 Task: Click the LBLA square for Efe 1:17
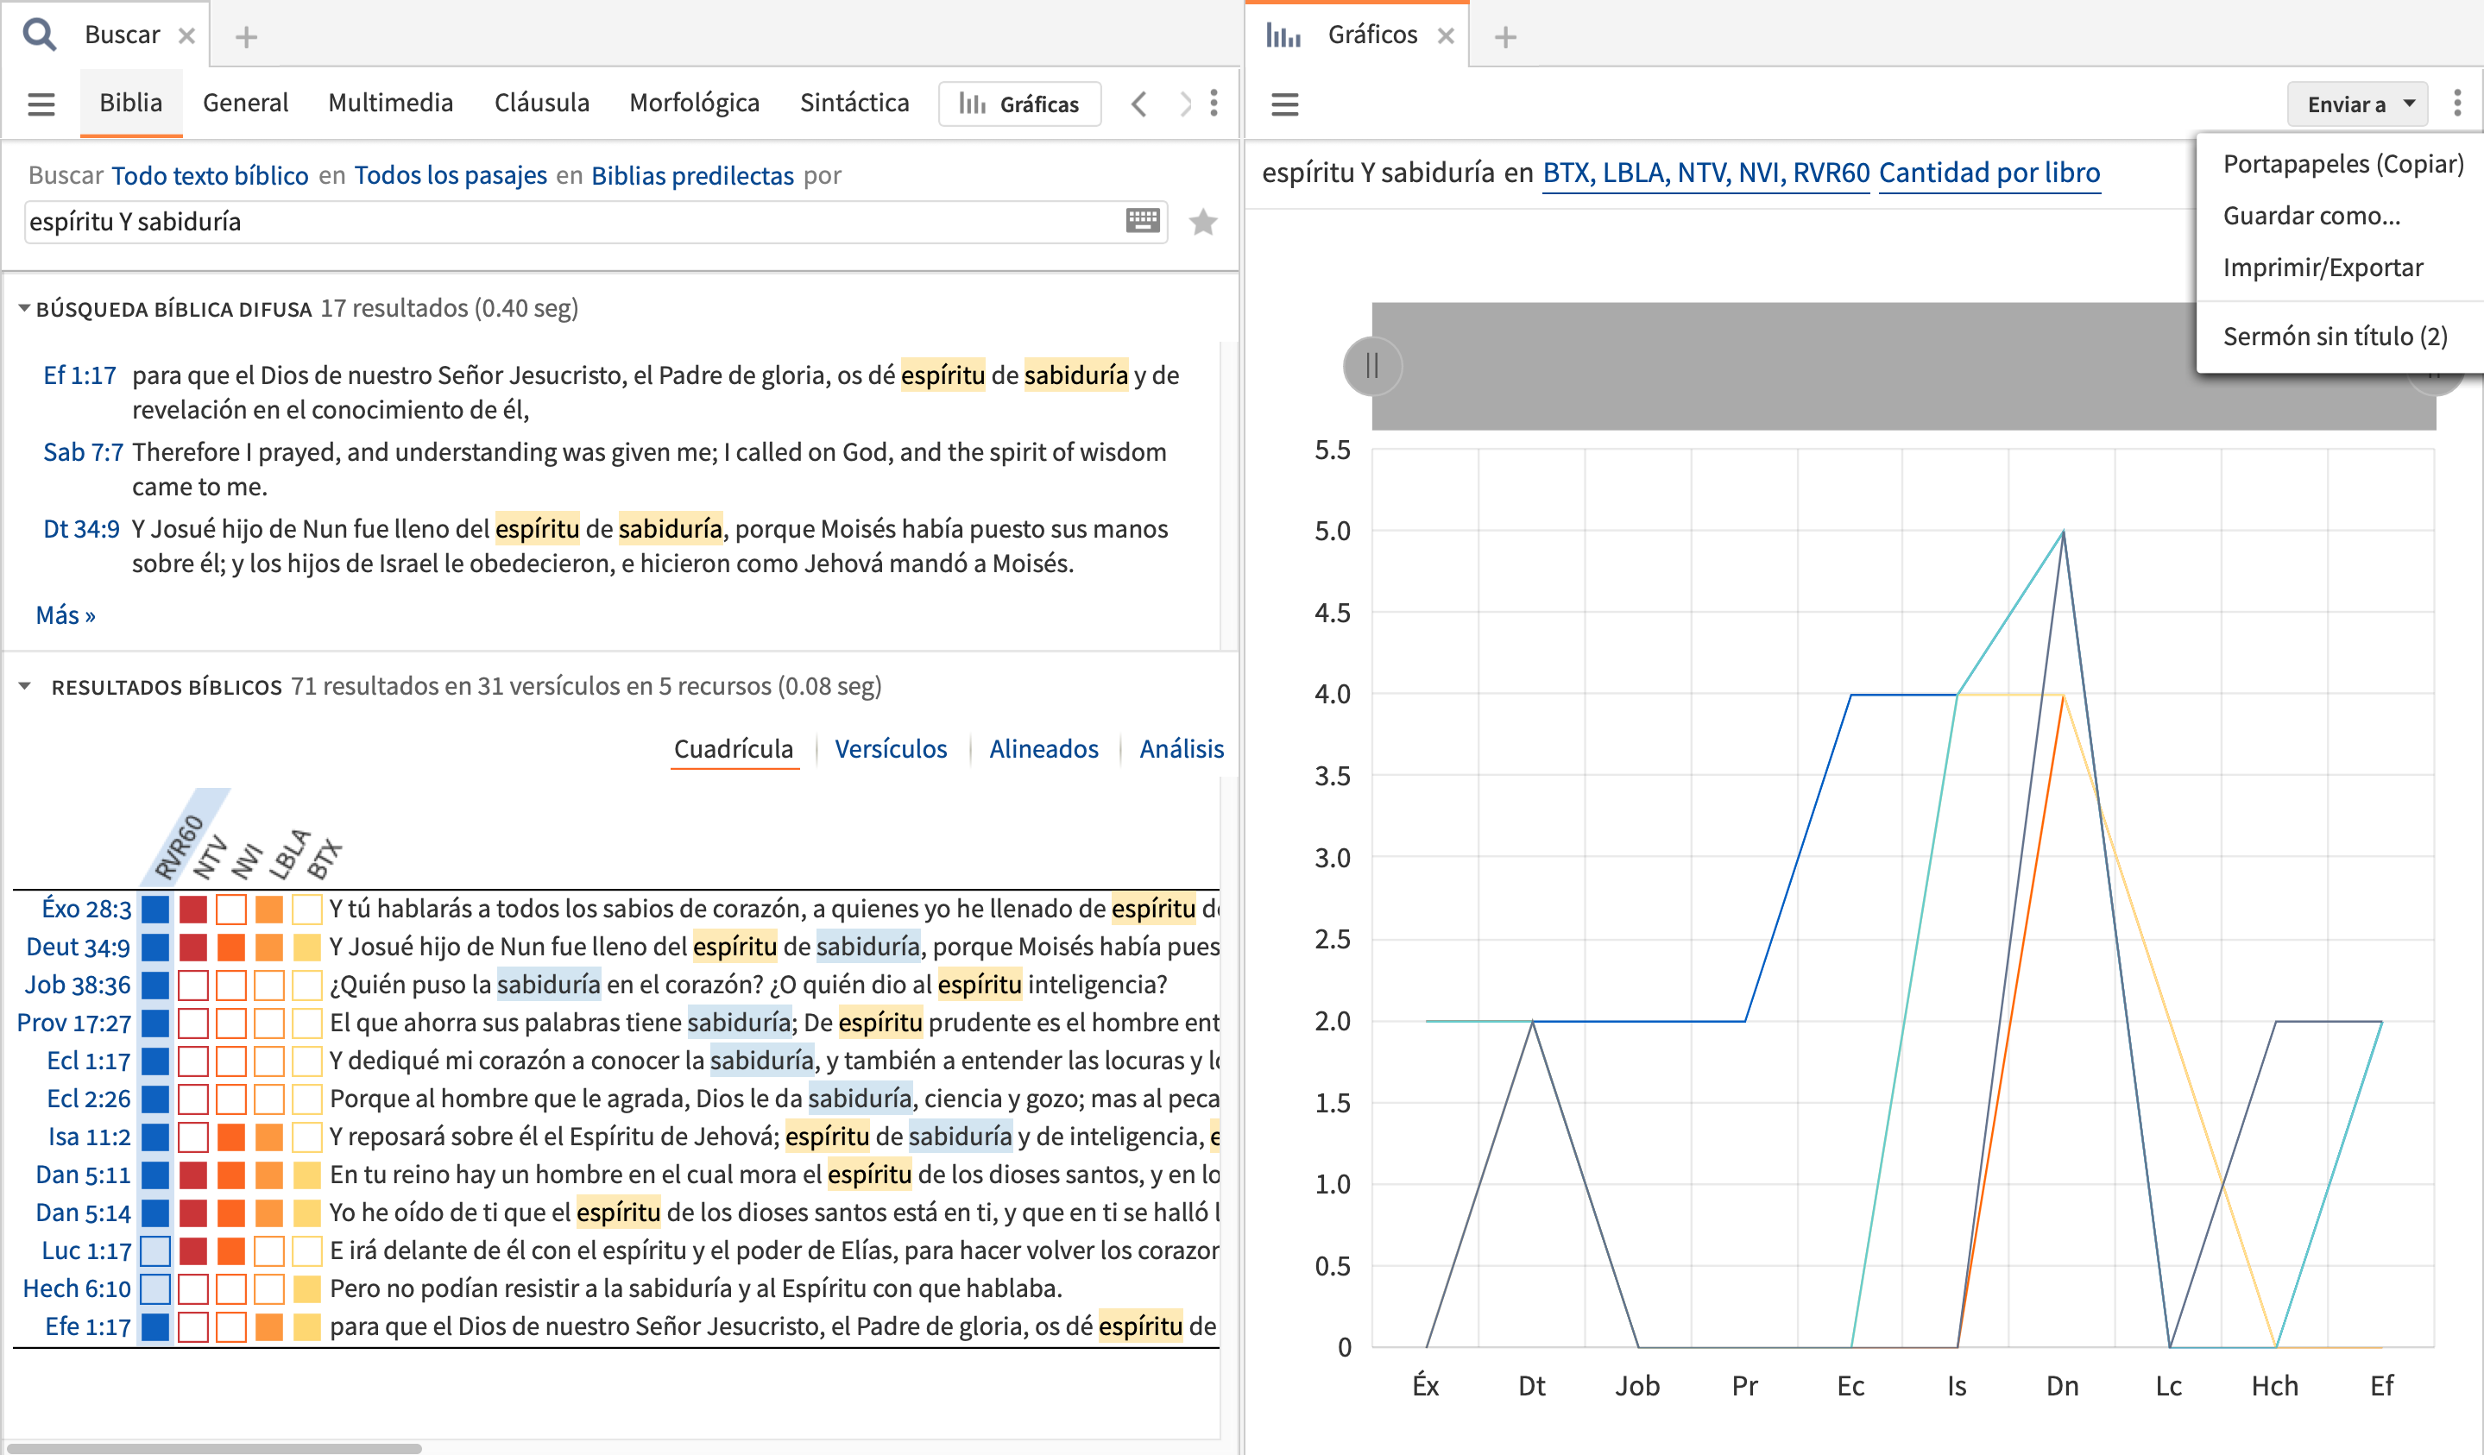tap(269, 1327)
